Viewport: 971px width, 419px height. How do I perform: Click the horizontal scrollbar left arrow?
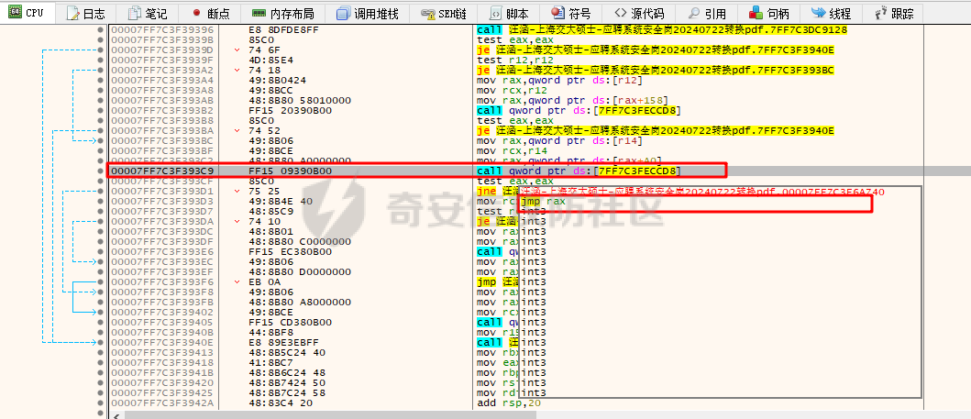[115, 414]
